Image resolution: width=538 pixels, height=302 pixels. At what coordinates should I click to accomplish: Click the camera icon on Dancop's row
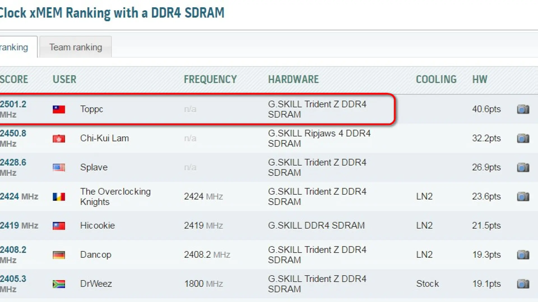(523, 254)
